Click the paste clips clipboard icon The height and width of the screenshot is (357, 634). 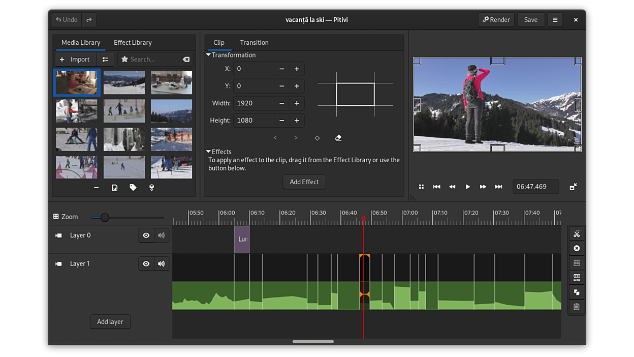pyautogui.click(x=577, y=307)
